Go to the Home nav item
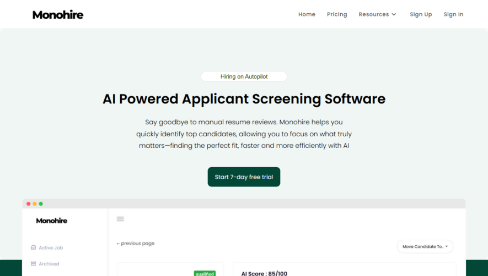The width and height of the screenshot is (488, 276). [x=307, y=14]
